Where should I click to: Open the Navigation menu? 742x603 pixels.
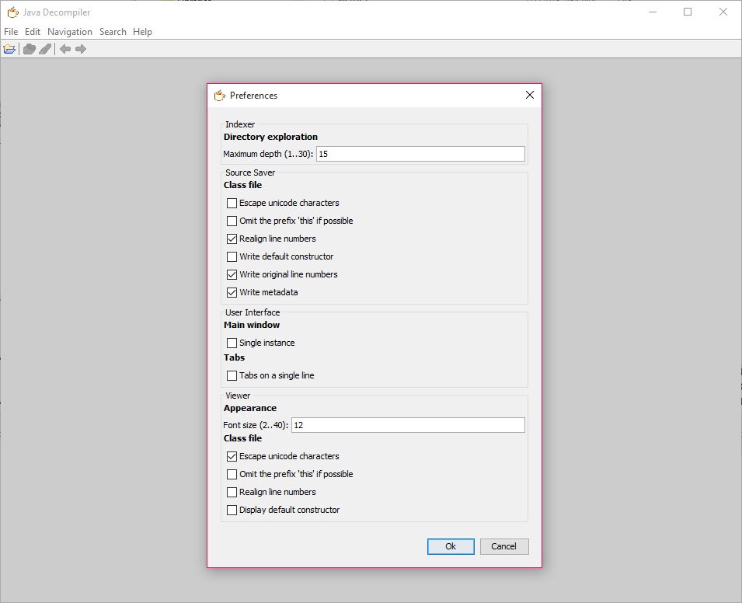(x=70, y=32)
